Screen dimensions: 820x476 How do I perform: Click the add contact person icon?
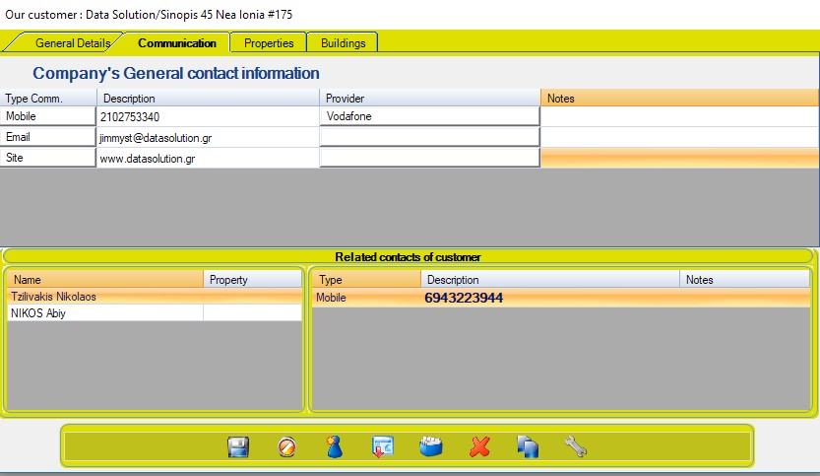point(335,447)
